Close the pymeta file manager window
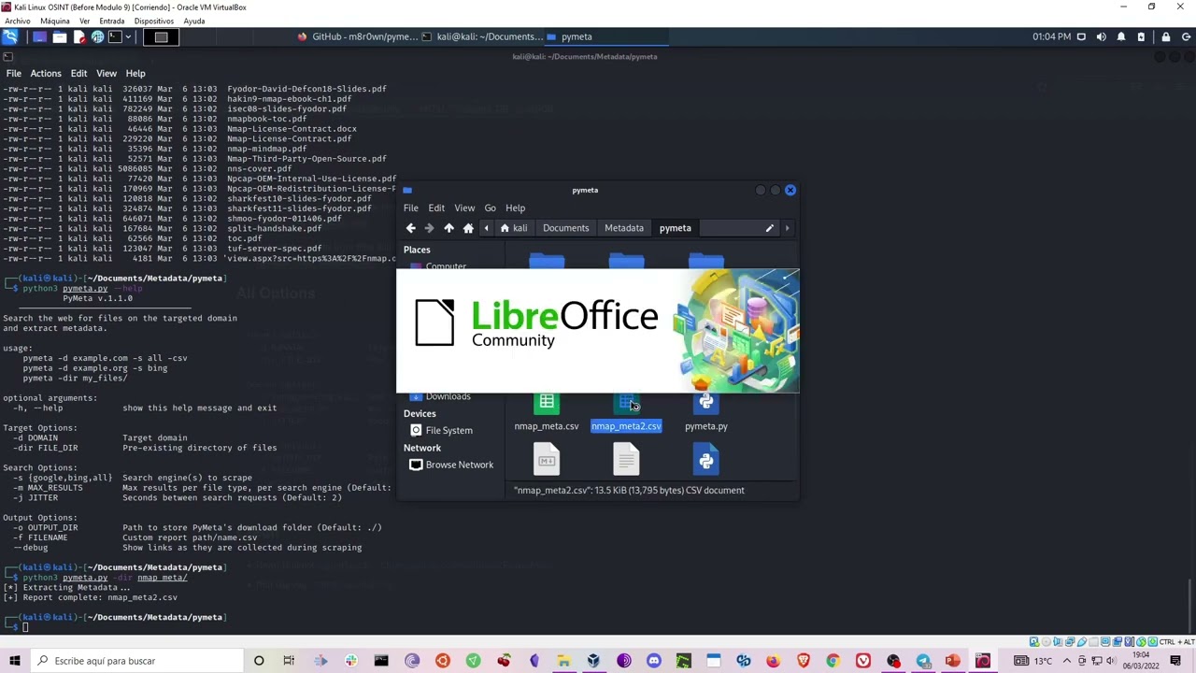The image size is (1196, 673). 790,190
